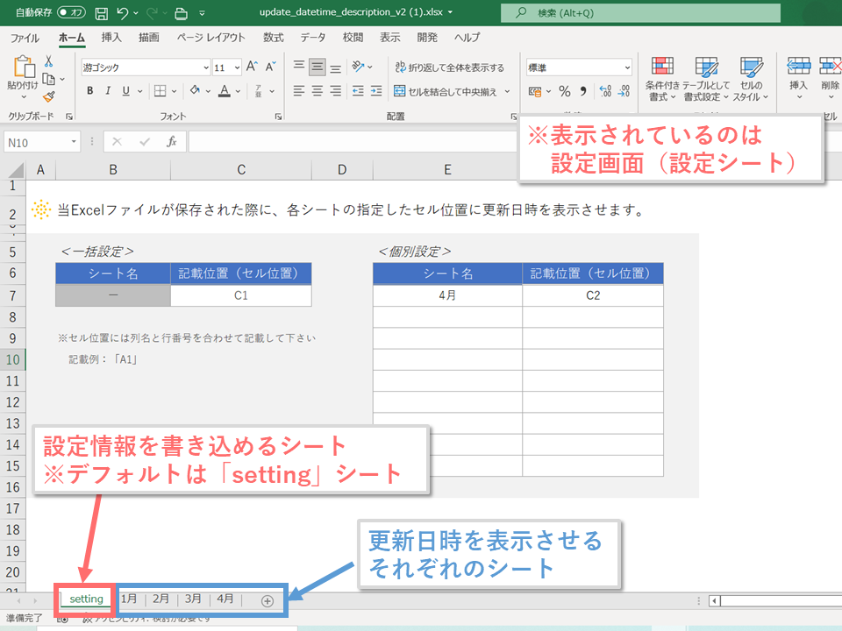842x631 pixels.
Task: Switch to the 4月 sheet tab
Action: click(x=225, y=599)
